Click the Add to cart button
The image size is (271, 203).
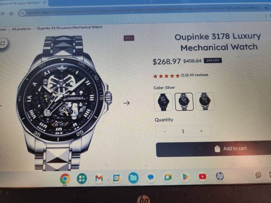pos(214,149)
